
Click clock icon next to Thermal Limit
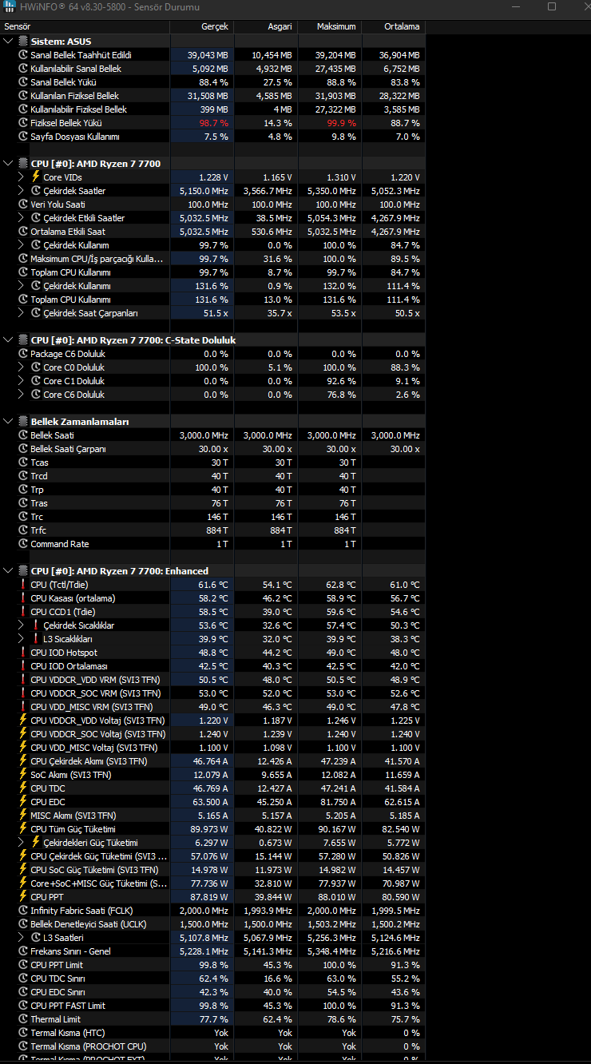click(22, 1019)
